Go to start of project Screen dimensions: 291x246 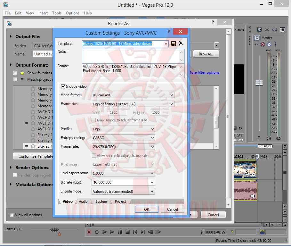click(135, 232)
